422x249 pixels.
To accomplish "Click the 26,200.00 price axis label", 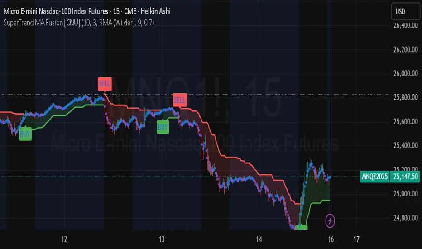I will pyautogui.click(x=406, y=49).
